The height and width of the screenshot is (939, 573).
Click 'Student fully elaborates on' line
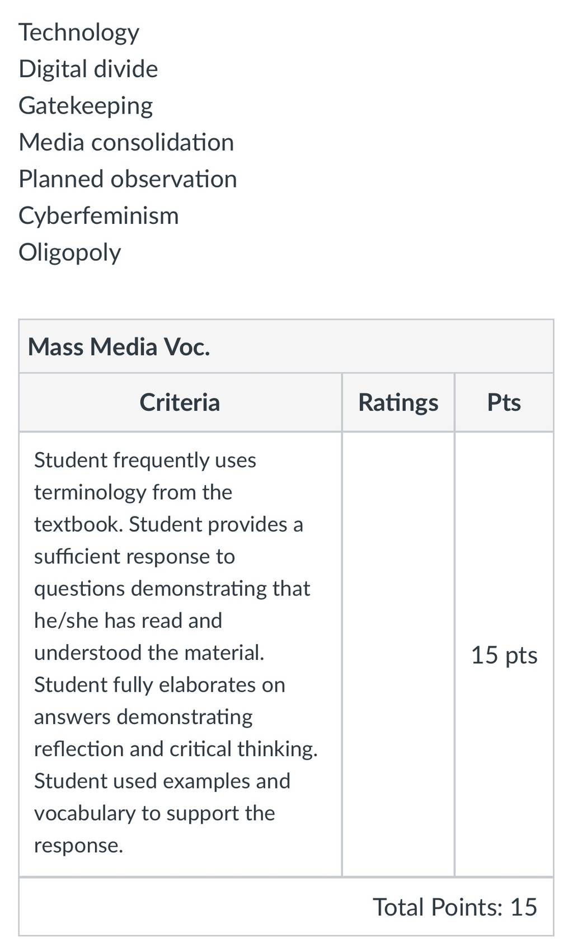coord(159,685)
